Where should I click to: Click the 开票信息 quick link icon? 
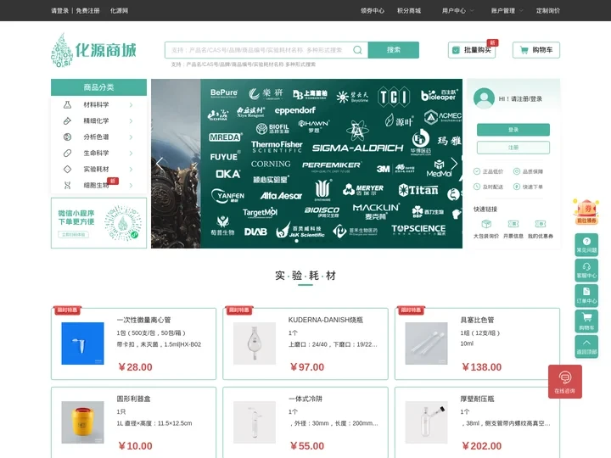513,224
